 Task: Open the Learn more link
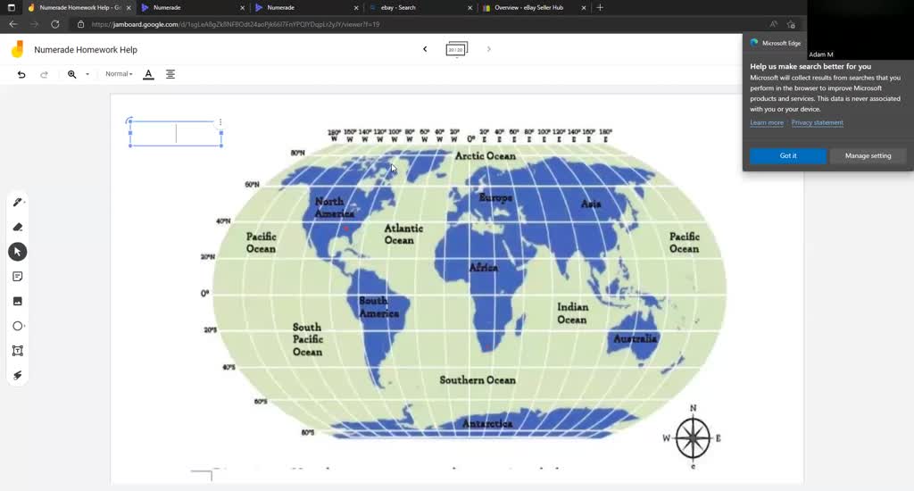coord(767,122)
